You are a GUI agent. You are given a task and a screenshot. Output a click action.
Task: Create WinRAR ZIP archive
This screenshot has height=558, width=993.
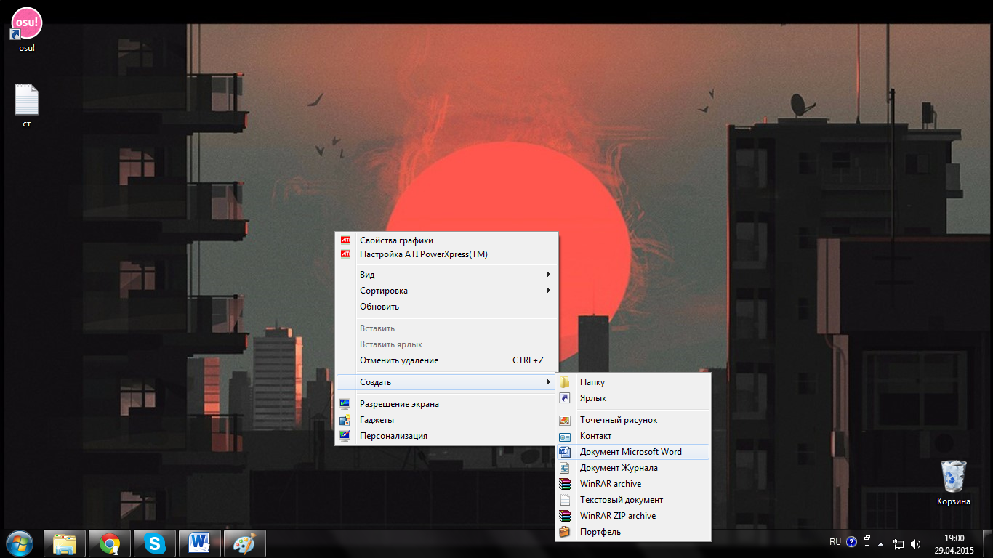[x=632, y=516]
